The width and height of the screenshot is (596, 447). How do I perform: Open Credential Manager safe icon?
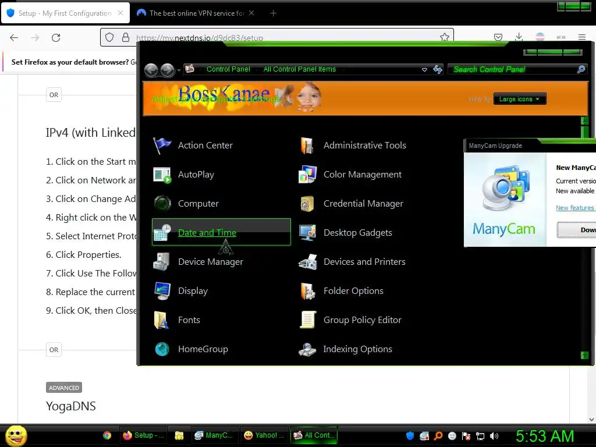click(307, 203)
